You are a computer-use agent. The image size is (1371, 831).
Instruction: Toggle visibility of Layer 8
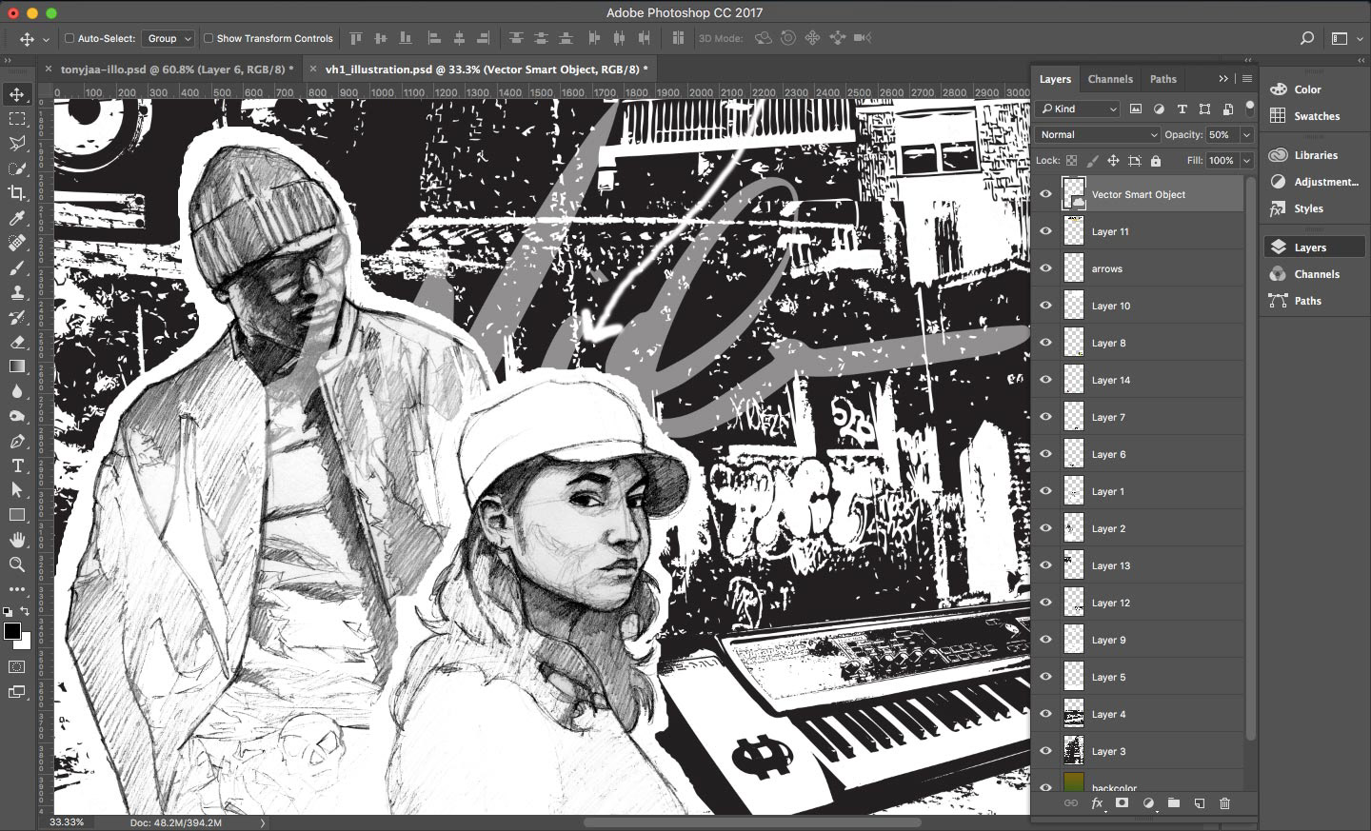1045,343
